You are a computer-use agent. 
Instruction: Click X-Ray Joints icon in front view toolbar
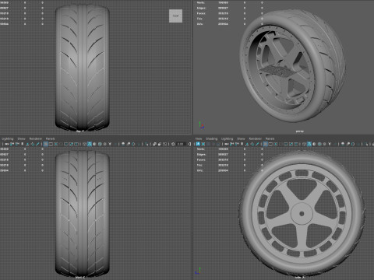click(x=164, y=144)
